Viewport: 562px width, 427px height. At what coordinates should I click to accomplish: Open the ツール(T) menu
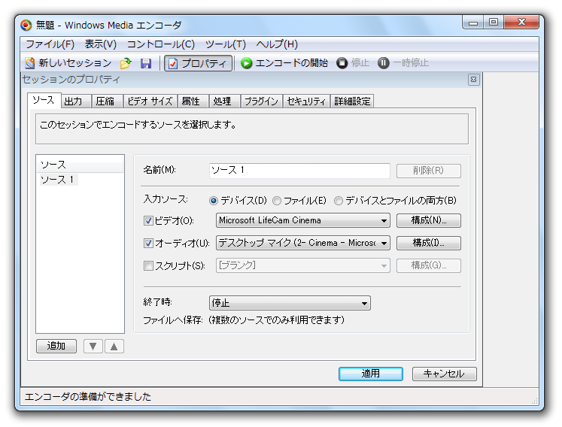pyautogui.click(x=226, y=44)
